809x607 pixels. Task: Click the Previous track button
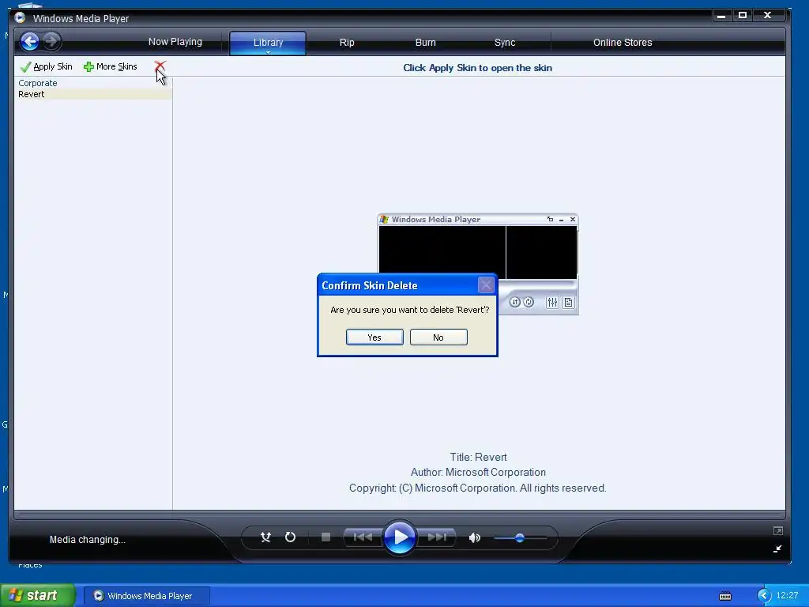click(363, 537)
